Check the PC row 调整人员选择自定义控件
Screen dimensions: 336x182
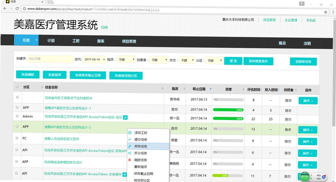[x=17, y=138]
